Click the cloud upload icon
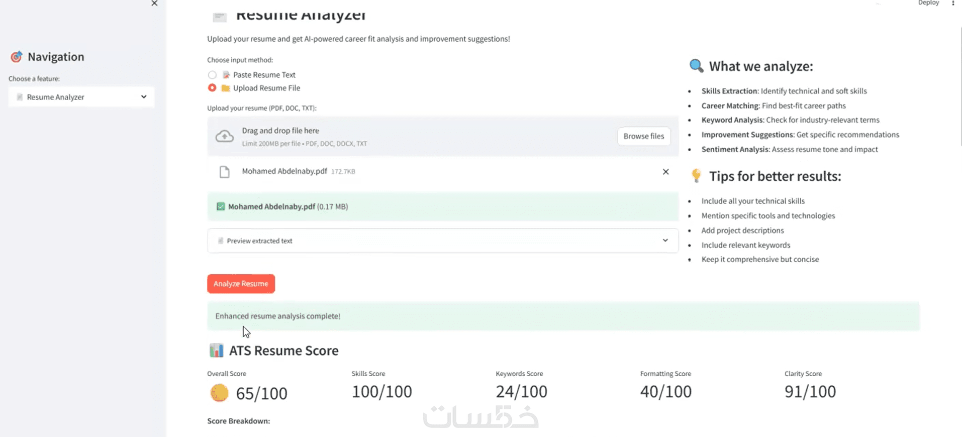Screen dimensions: 962x437 point(225,136)
